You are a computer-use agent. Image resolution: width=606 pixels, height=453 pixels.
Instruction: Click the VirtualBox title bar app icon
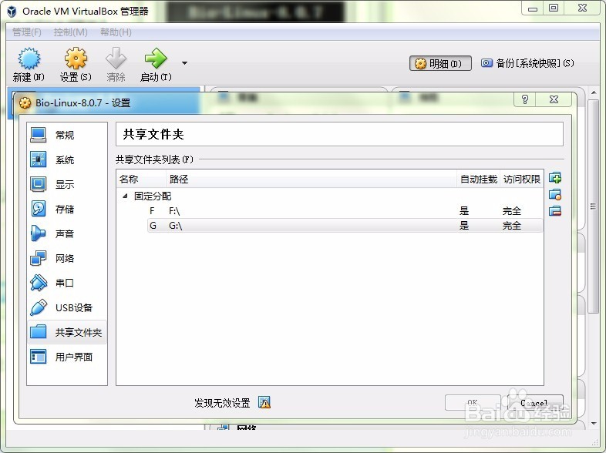click(x=12, y=12)
